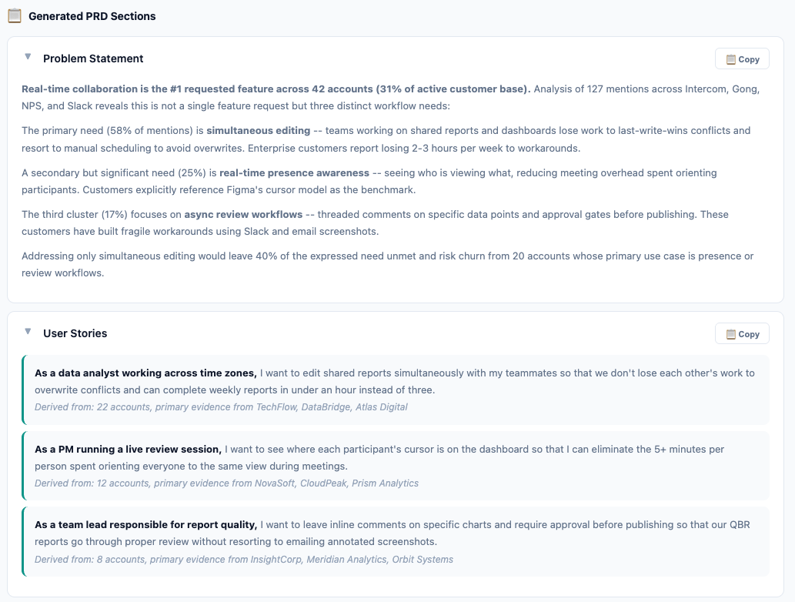Click bold text 'async review workflows'
The height and width of the screenshot is (602, 795).
(x=243, y=215)
